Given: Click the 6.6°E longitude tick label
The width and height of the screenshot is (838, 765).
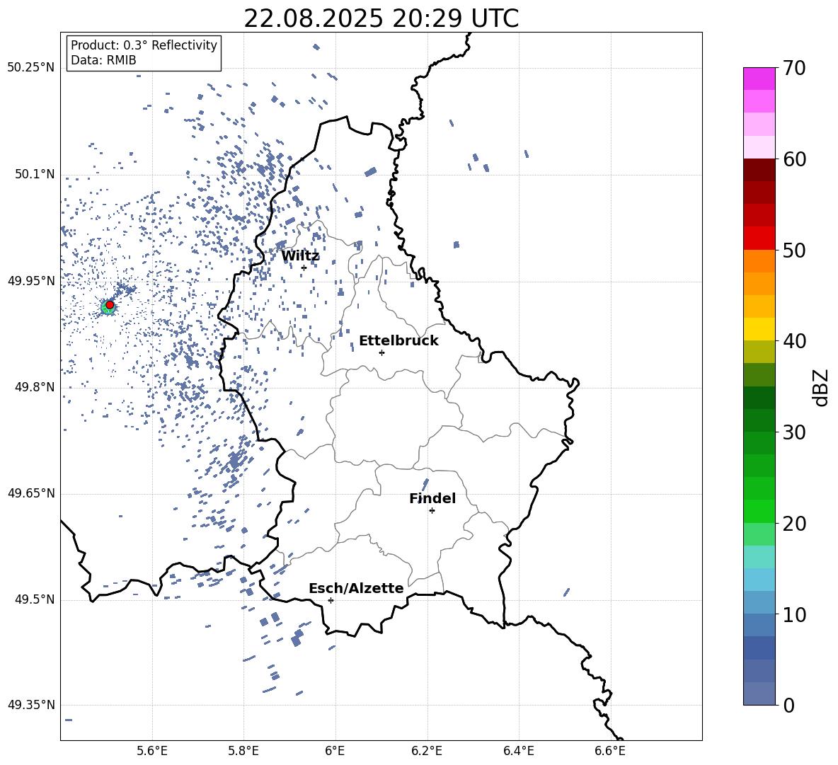Looking at the screenshot, I should coord(610,751).
